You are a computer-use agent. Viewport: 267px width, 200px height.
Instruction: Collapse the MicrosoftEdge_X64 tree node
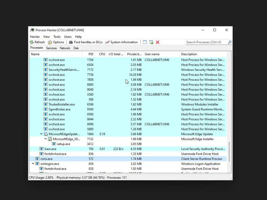click(x=45, y=139)
